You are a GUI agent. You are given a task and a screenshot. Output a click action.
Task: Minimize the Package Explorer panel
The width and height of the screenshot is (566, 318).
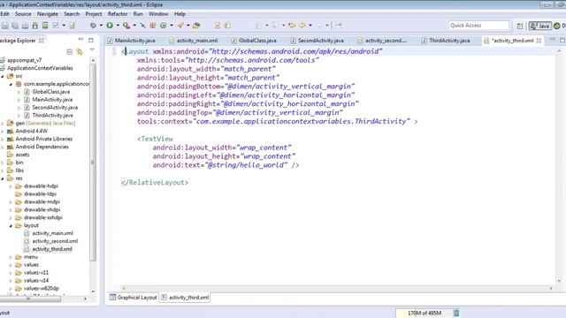(80, 40)
